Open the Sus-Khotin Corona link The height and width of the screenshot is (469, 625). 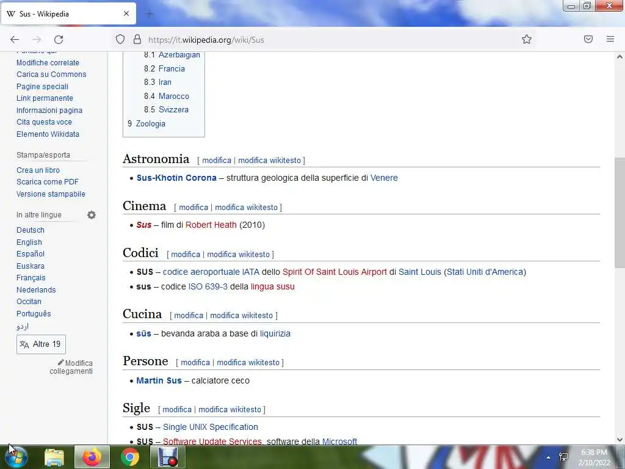click(x=176, y=178)
